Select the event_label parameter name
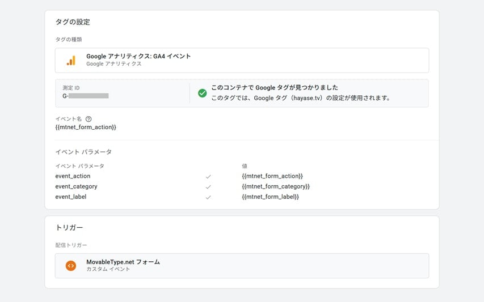 pyautogui.click(x=71, y=197)
